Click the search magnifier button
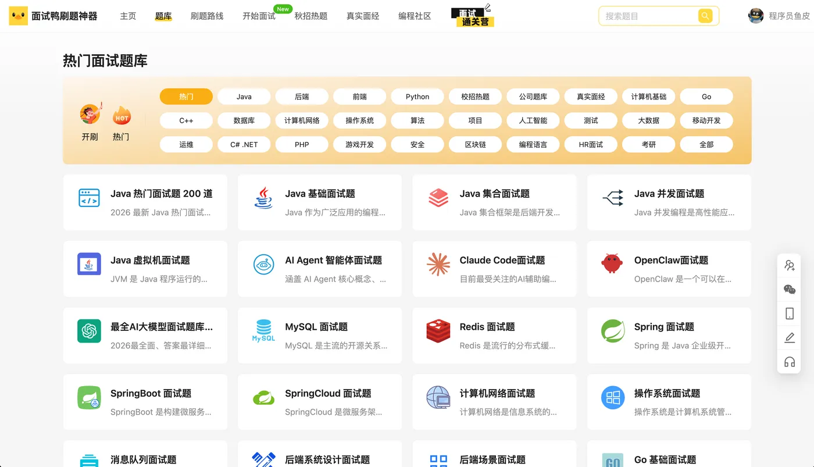 [705, 16]
